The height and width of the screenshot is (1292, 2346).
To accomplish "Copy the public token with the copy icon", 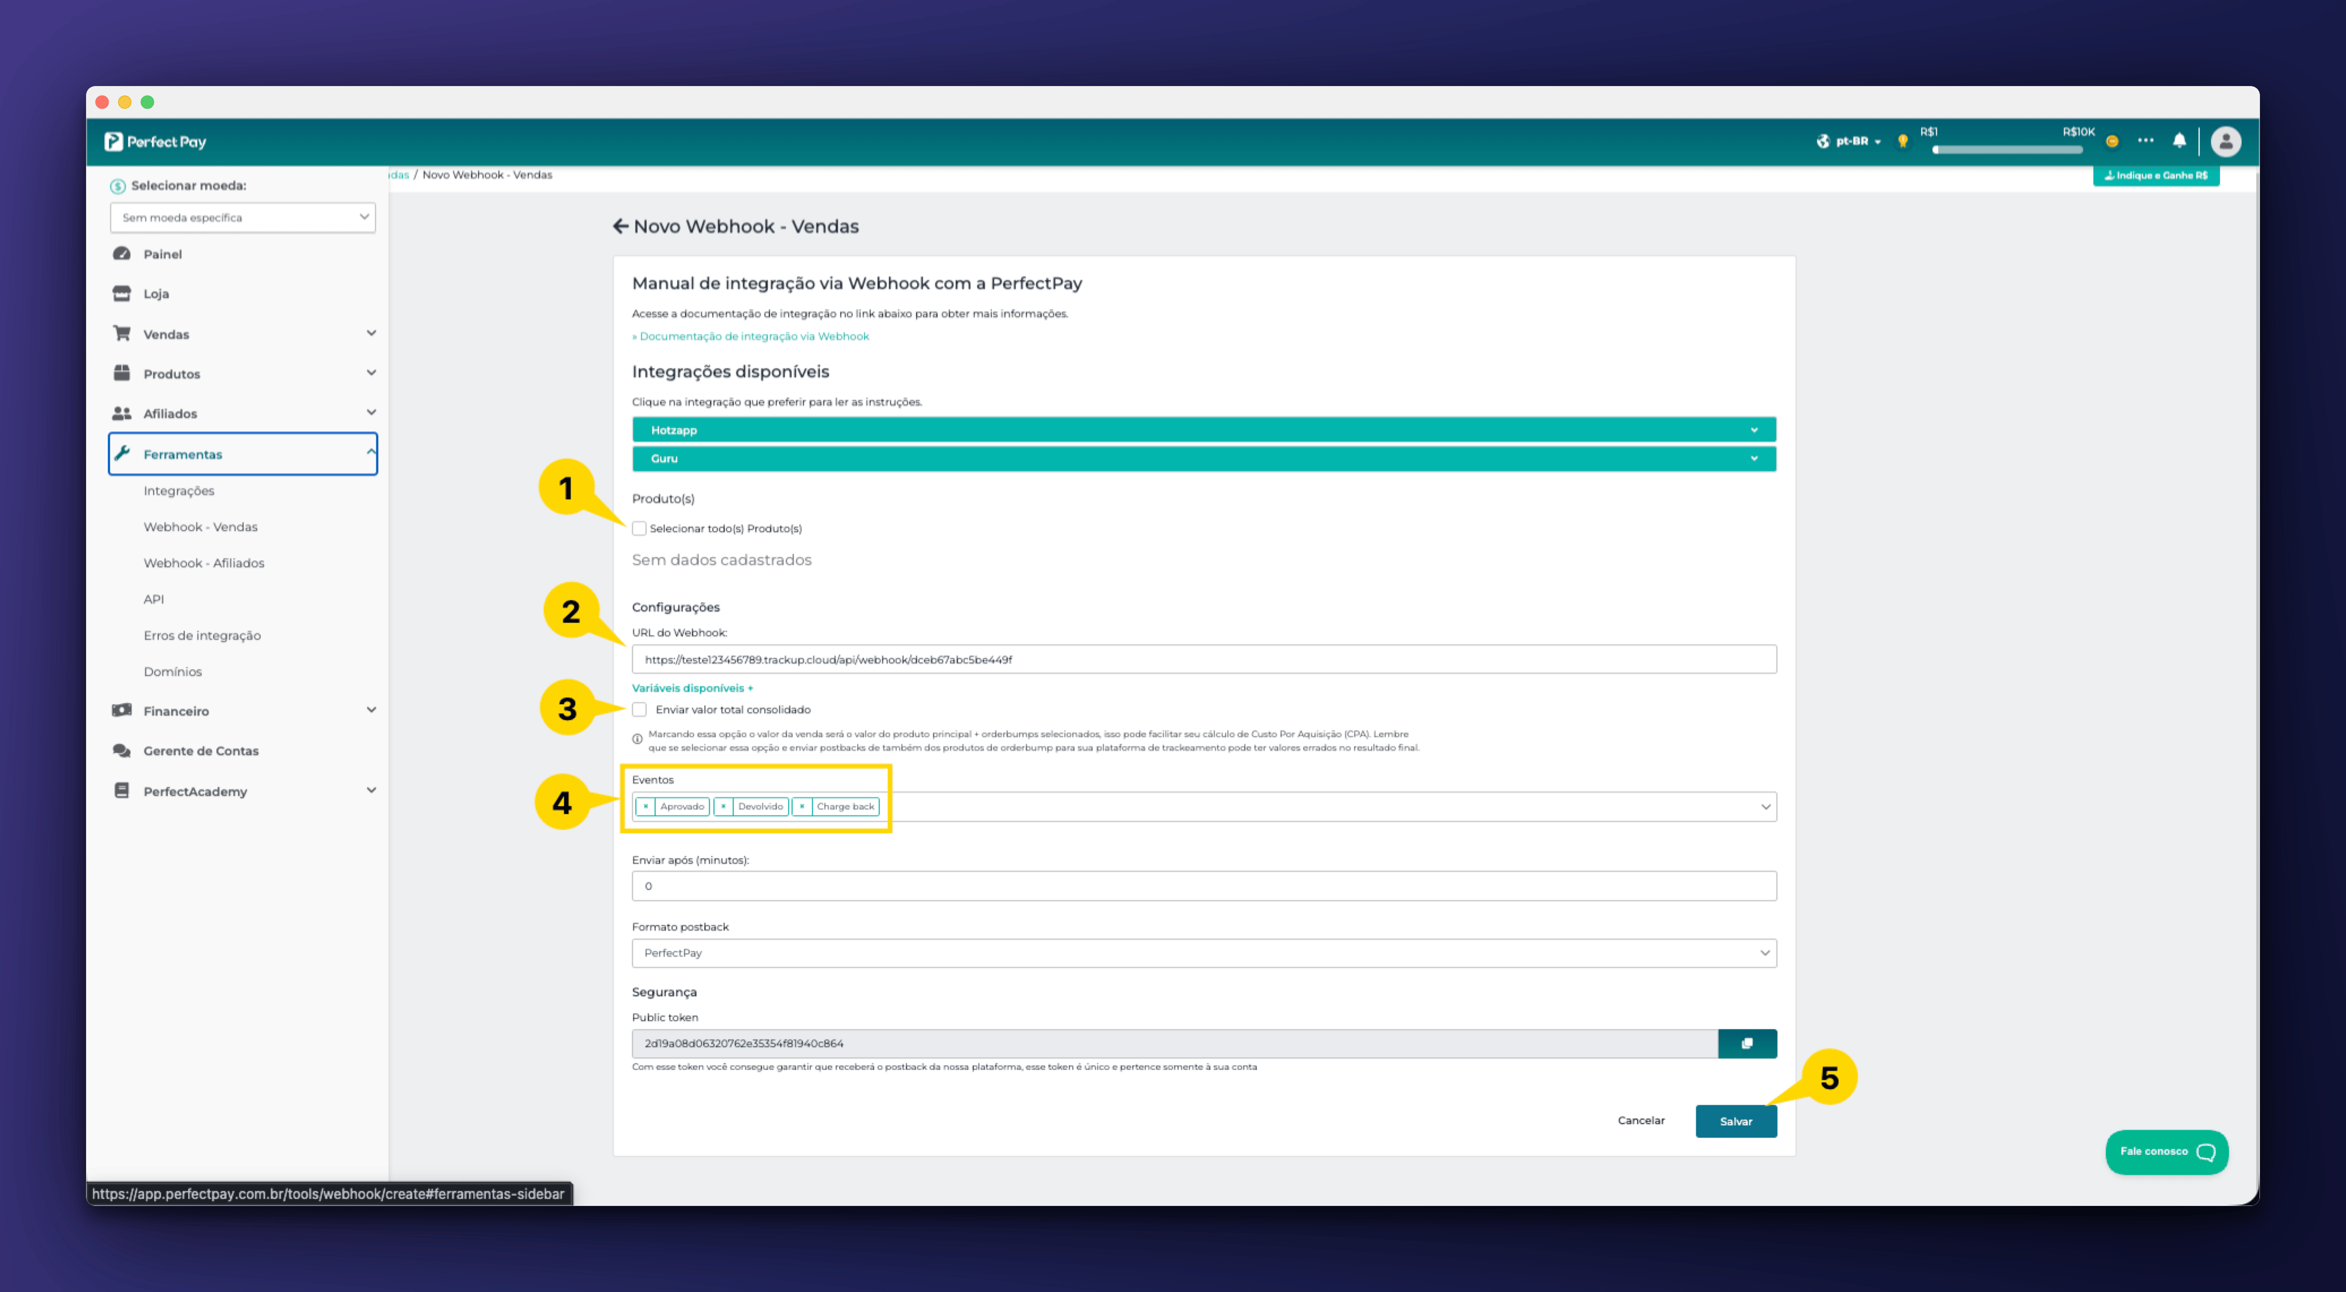I will 1747,1044.
